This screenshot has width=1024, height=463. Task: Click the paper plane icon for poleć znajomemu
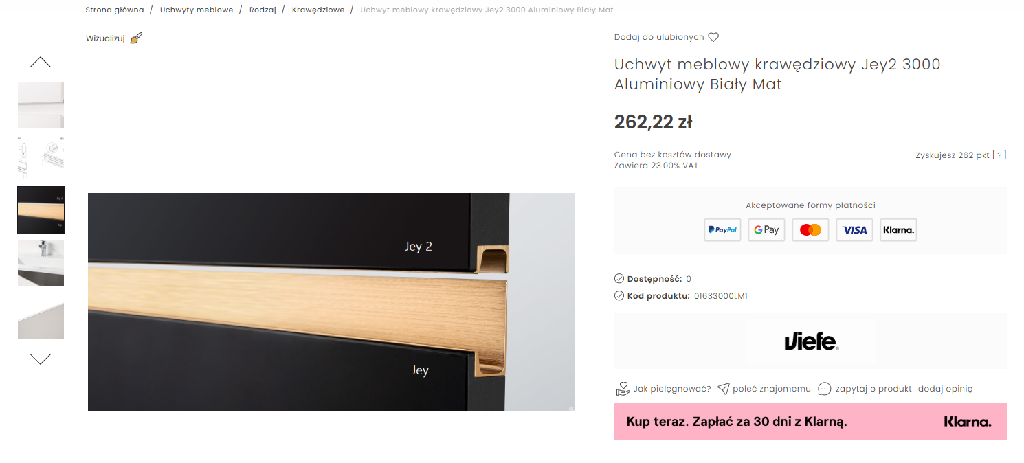click(x=723, y=389)
